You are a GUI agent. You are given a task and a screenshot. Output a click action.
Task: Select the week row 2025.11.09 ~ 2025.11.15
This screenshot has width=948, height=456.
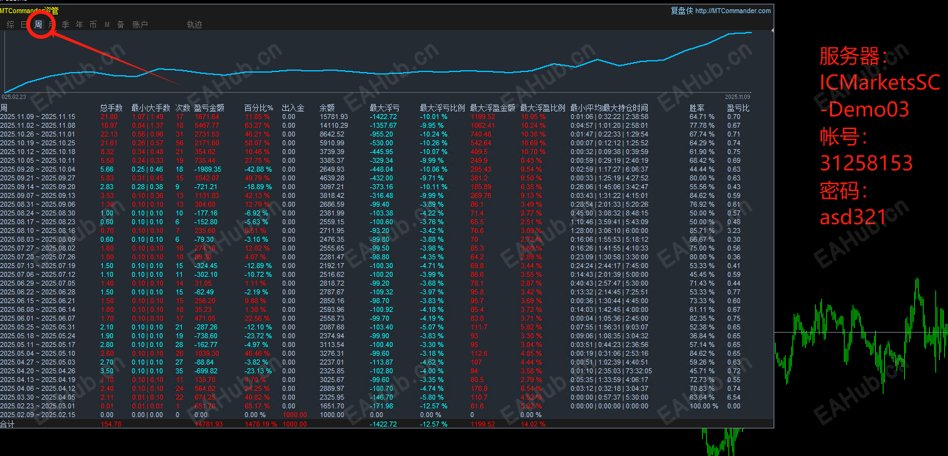pyautogui.click(x=386, y=117)
